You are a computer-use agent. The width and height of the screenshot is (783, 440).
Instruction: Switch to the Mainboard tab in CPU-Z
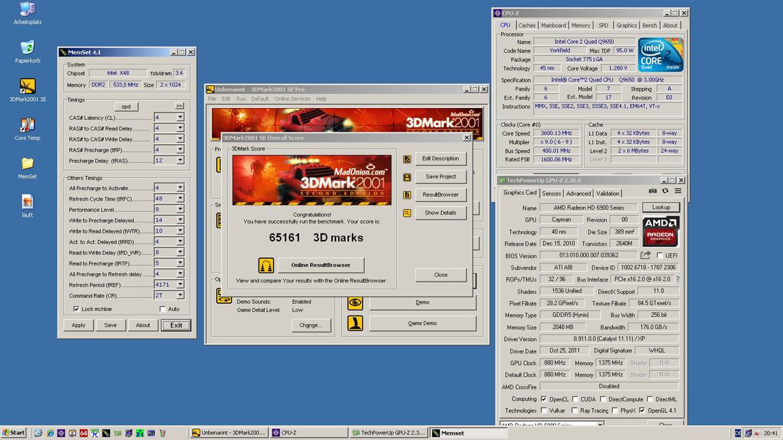coord(553,25)
